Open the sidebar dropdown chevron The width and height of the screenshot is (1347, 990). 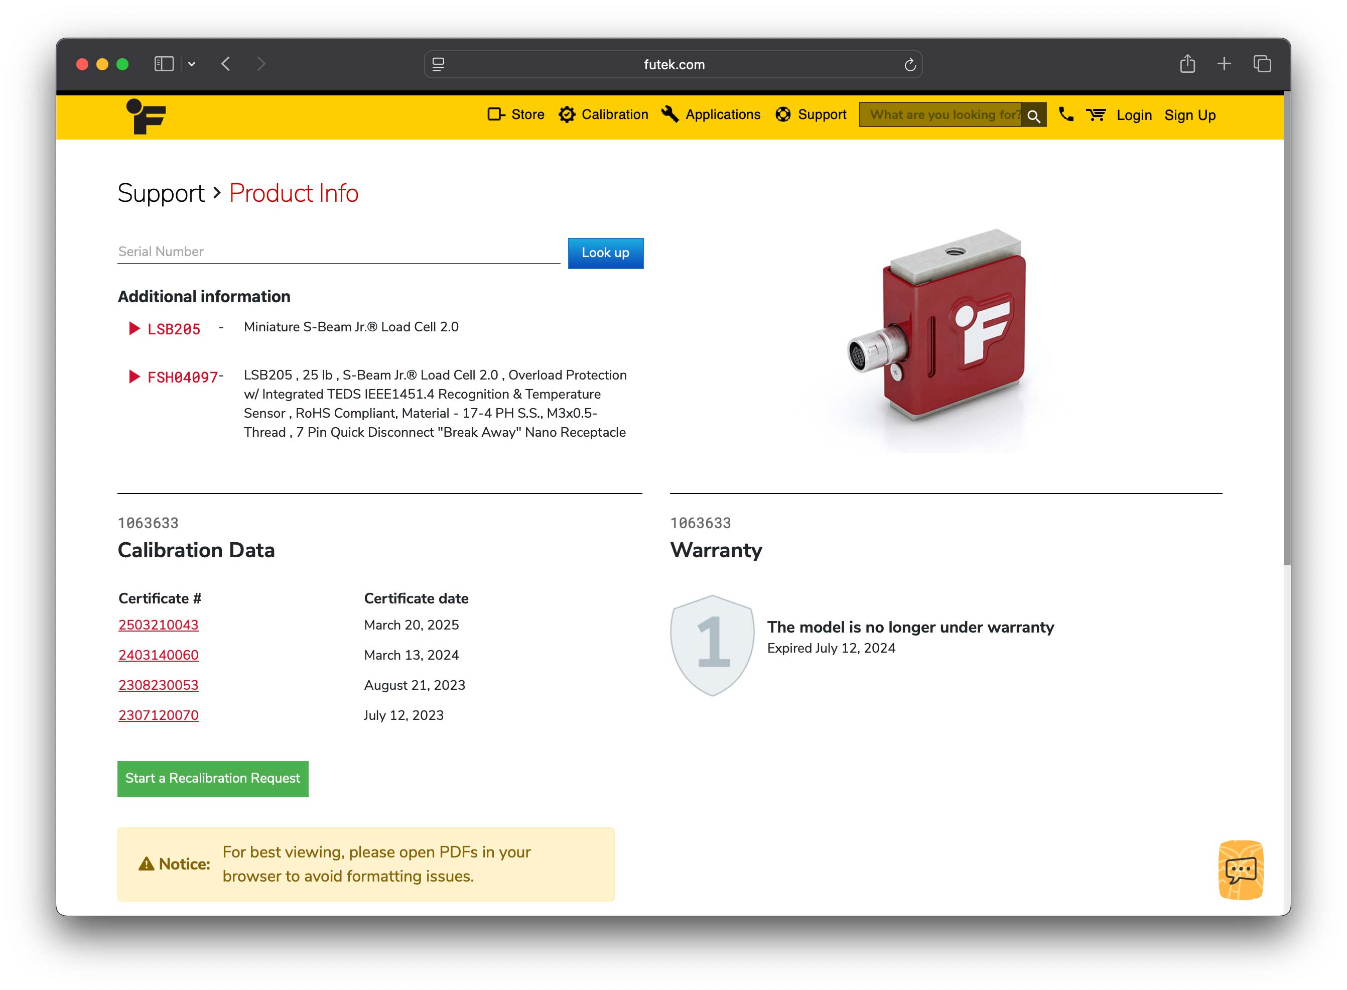(x=192, y=64)
